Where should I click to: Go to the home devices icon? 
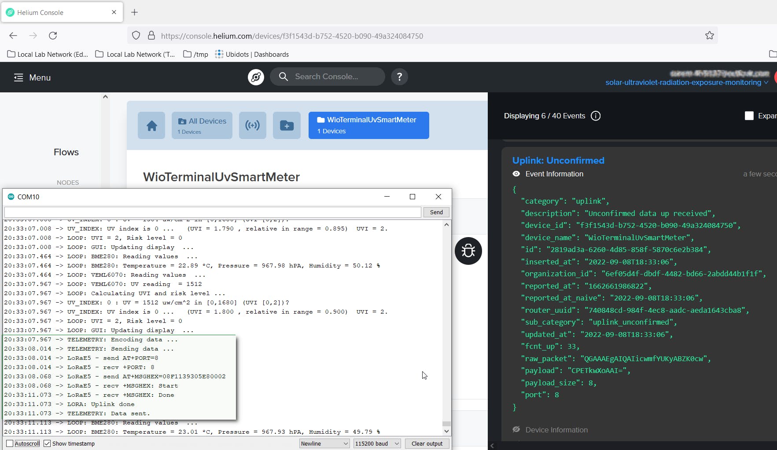[151, 125]
